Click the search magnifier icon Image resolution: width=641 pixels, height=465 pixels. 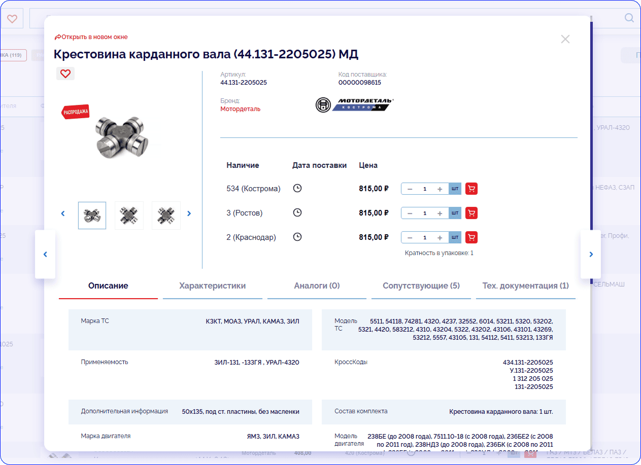[x=629, y=18]
